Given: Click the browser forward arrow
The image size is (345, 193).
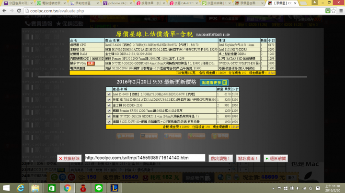Looking at the screenshot, I should (11, 11).
